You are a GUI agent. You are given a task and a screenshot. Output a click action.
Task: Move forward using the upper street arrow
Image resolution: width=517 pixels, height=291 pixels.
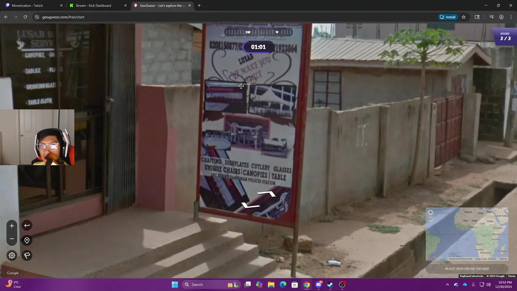click(x=266, y=194)
